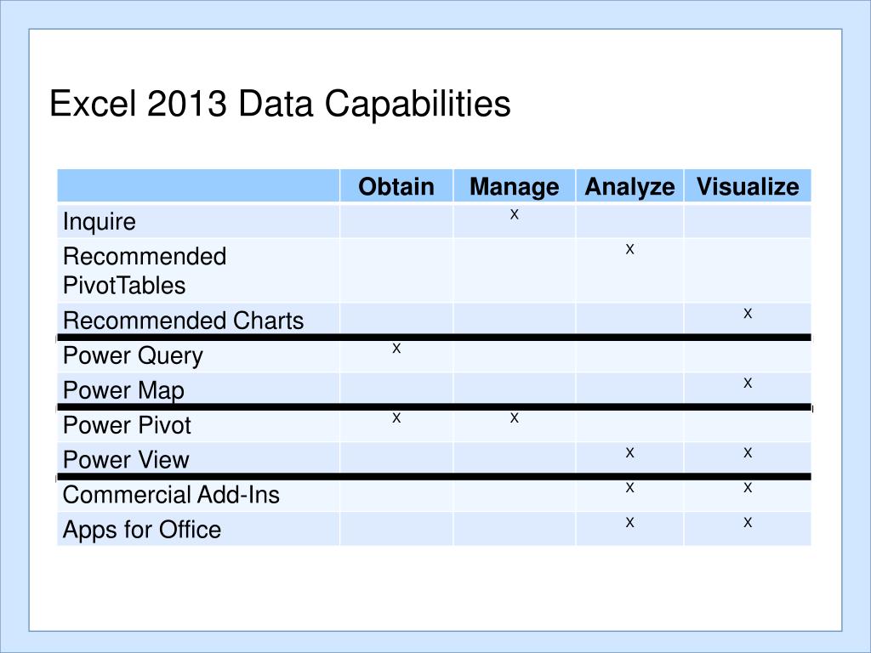This screenshot has height=653, width=871.
Task: Click the x in Power Pivot's Manage cell
Action: pyautogui.click(x=515, y=417)
